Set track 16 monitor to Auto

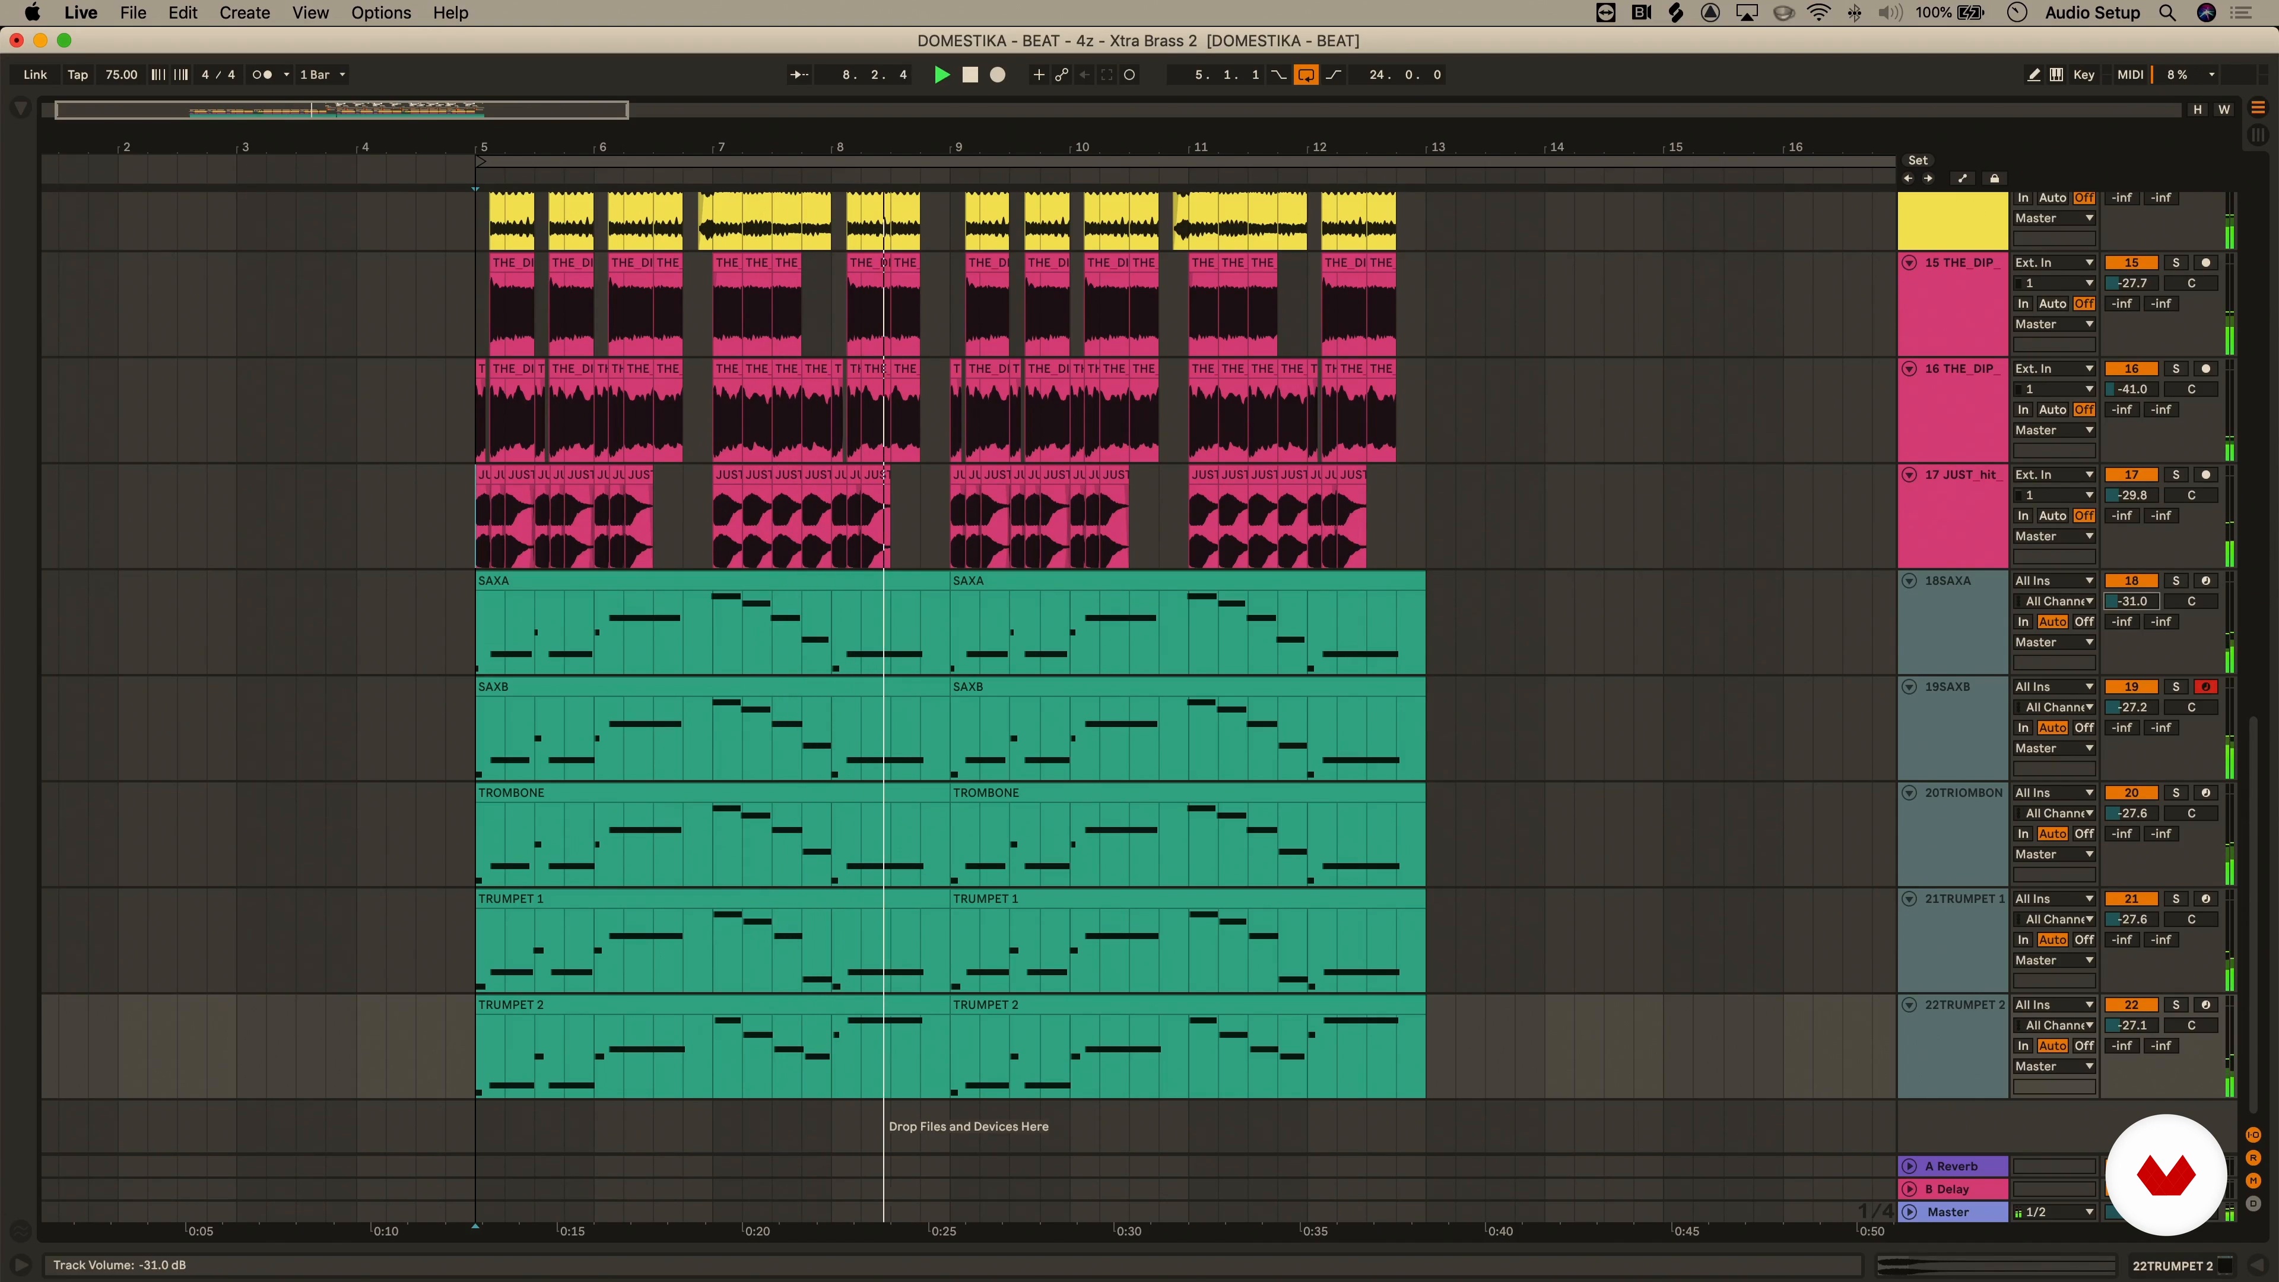(2052, 410)
